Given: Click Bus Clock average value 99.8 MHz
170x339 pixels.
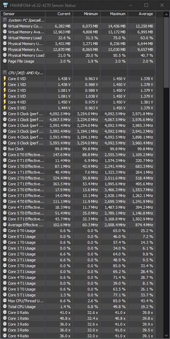Looking at the screenshot, I should point(145,149).
